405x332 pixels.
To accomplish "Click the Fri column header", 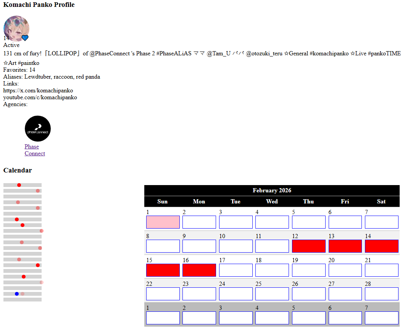I will pos(345,201).
